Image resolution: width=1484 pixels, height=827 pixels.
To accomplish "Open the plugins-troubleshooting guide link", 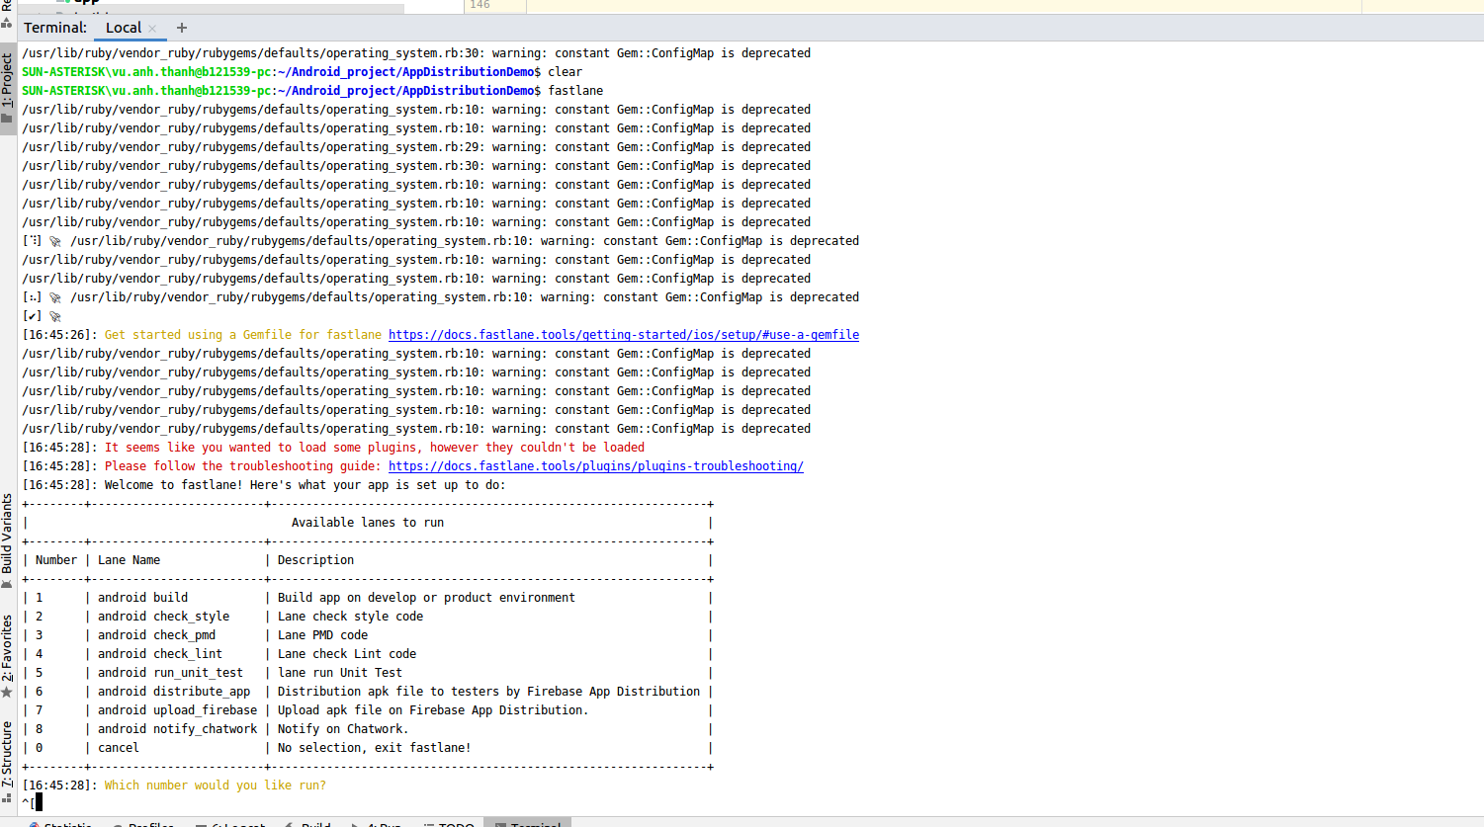I will pos(596,466).
